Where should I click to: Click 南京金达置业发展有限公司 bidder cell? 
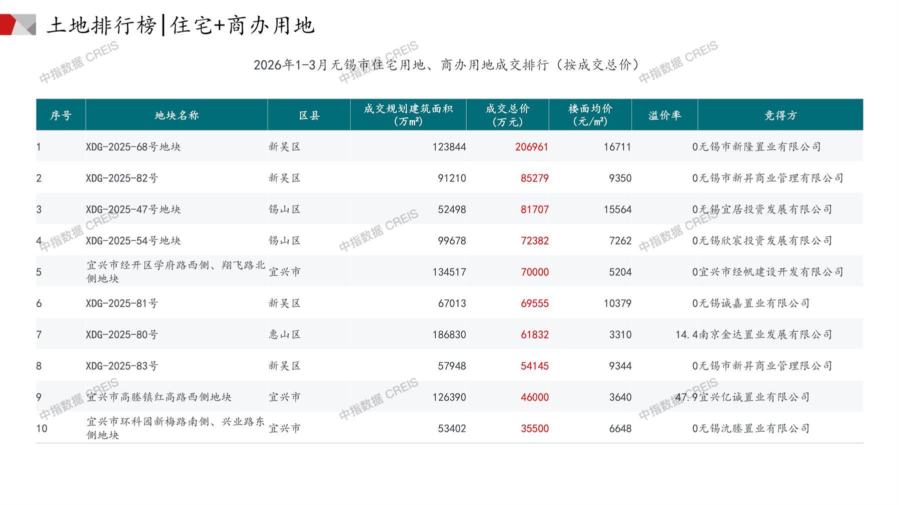pyautogui.click(x=765, y=334)
